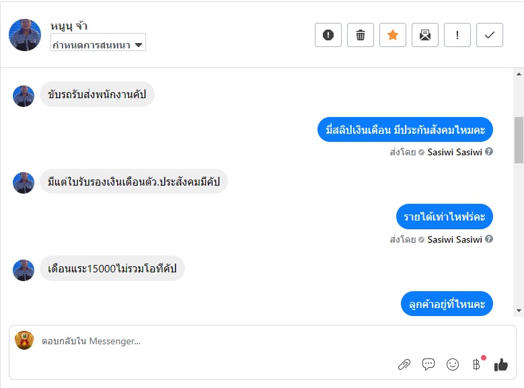Mark conversation unread with envelope icon
The width and height of the screenshot is (524, 388).
[x=425, y=35]
